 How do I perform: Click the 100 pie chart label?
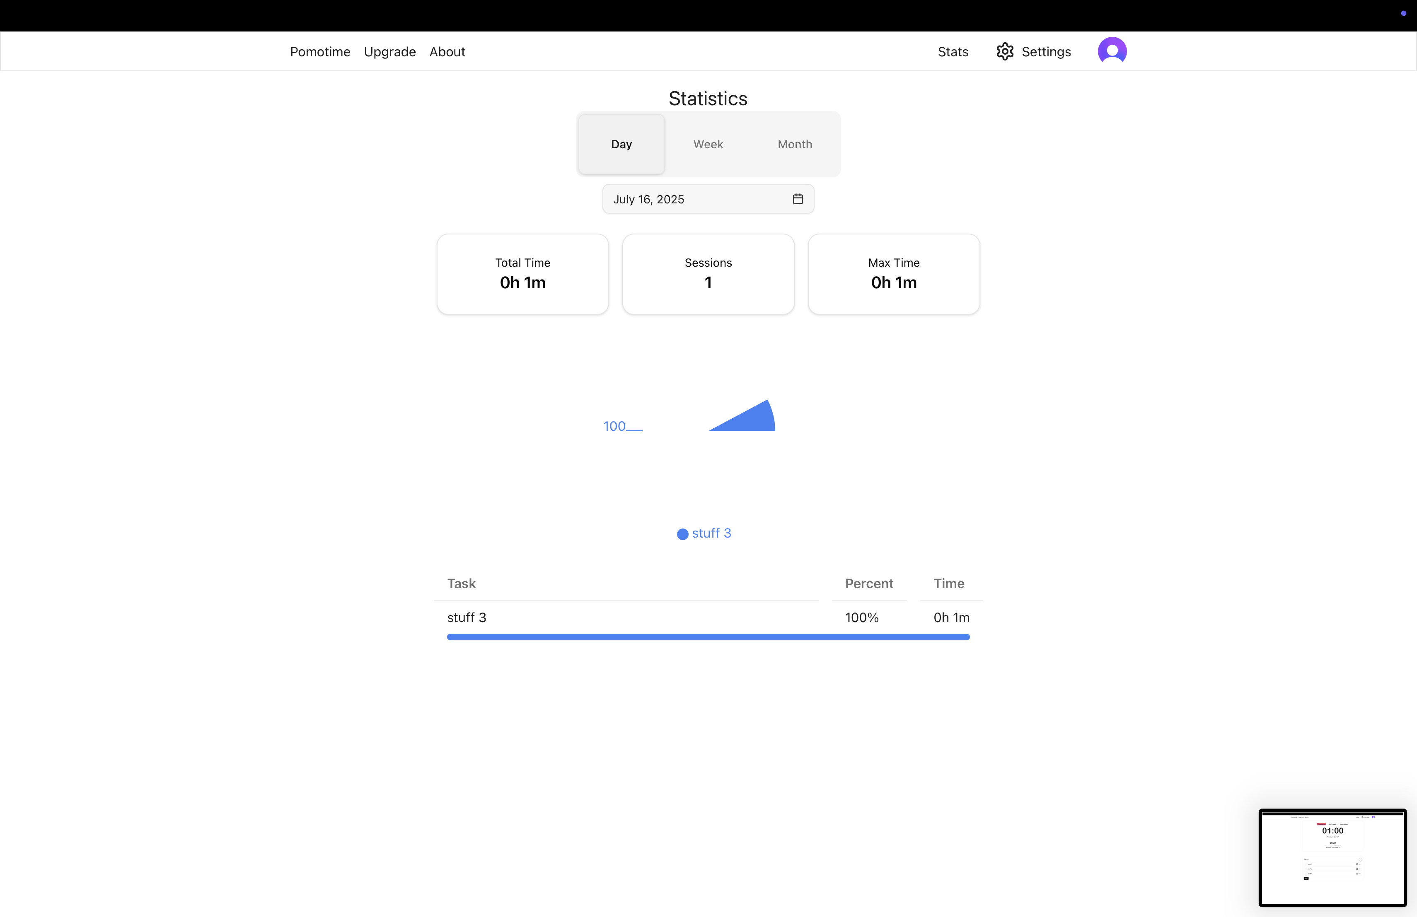click(614, 426)
